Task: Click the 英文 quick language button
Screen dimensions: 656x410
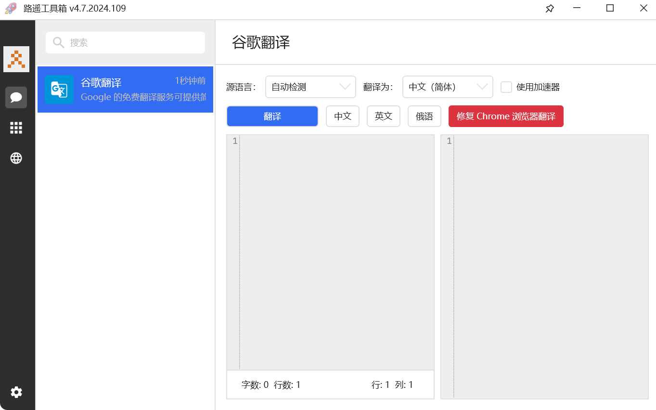Action: click(384, 116)
